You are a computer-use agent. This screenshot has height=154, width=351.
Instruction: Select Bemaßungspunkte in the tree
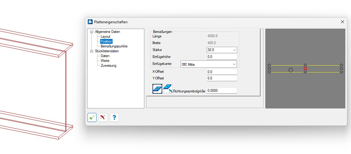(114, 46)
